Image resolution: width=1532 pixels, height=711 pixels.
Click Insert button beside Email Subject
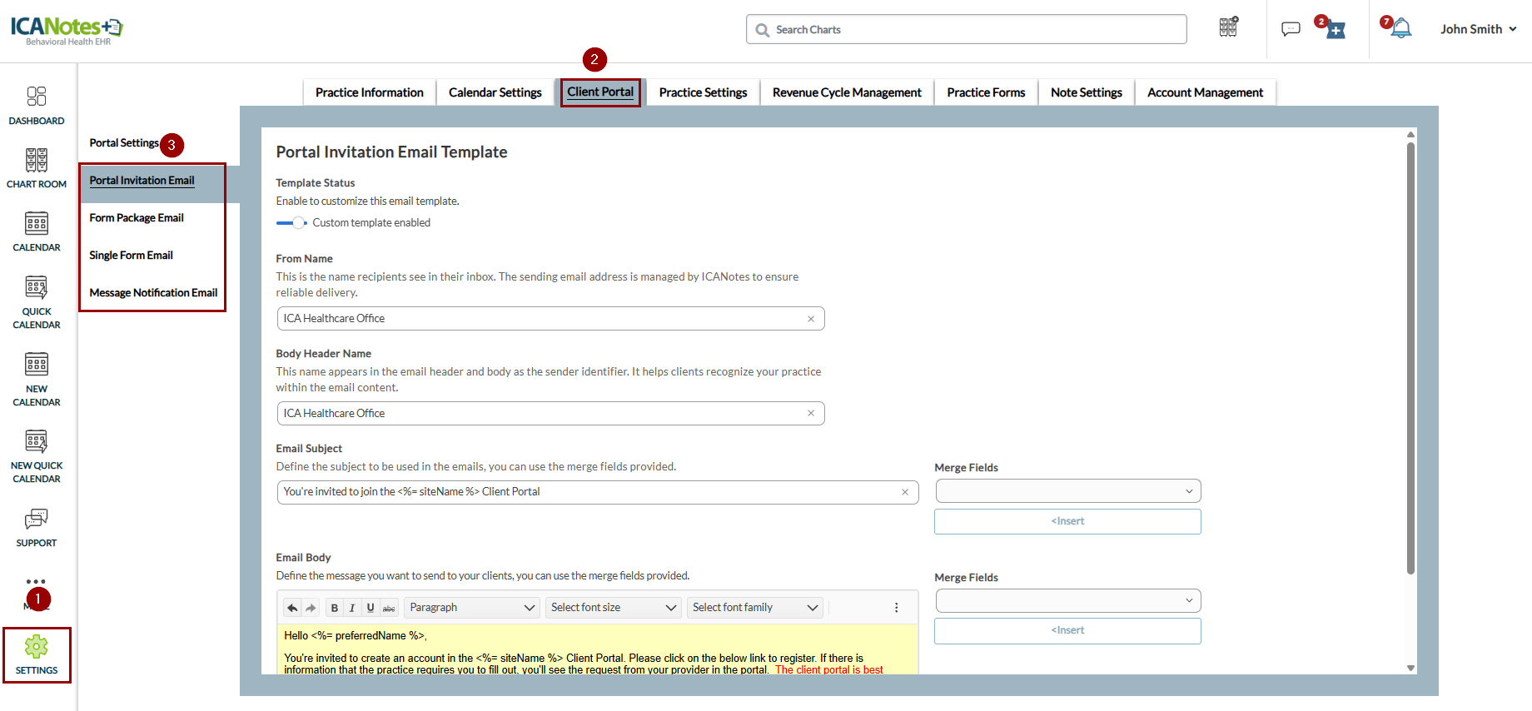pyautogui.click(x=1067, y=521)
